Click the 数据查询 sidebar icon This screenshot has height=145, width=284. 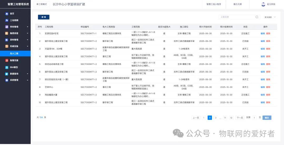(7, 74)
